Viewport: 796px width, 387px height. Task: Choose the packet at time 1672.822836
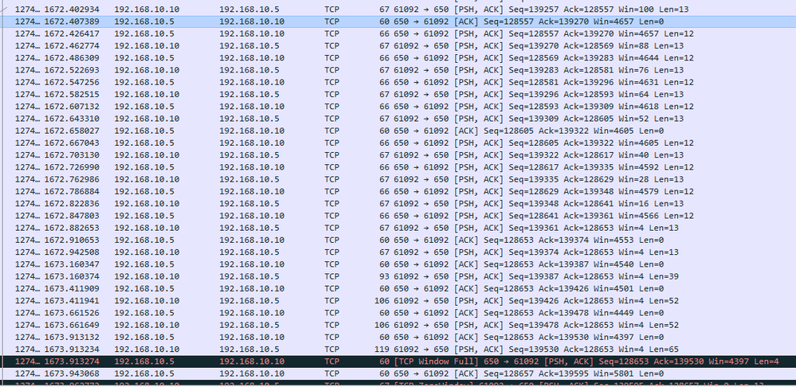click(x=398, y=204)
